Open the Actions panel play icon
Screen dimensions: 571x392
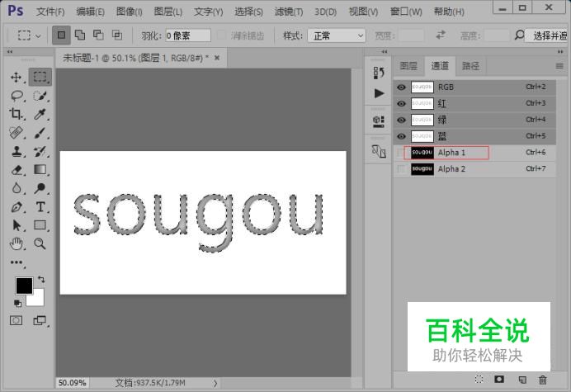point(379,93)
